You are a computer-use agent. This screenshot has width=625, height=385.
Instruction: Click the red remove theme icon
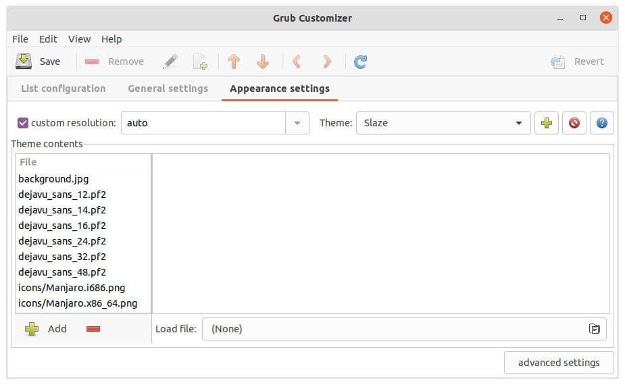pos(574,123)
